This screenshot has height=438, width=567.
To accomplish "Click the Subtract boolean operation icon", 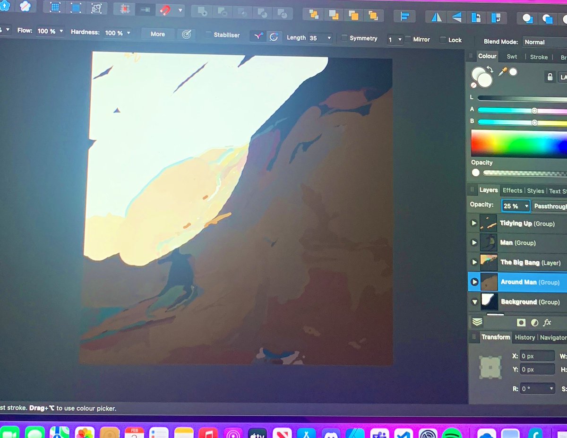I will (223, 12).
